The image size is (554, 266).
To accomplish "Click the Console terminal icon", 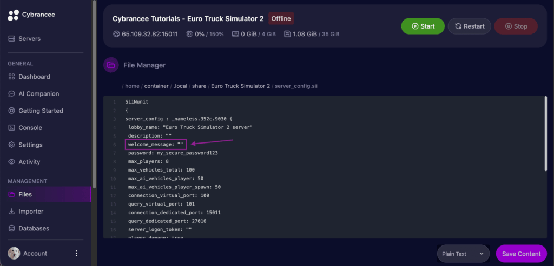I will [12, 128].
